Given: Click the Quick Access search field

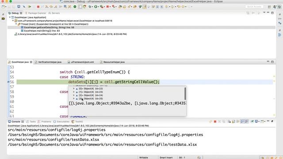Looking at the screenshot, I should click(x=254, y=7).
